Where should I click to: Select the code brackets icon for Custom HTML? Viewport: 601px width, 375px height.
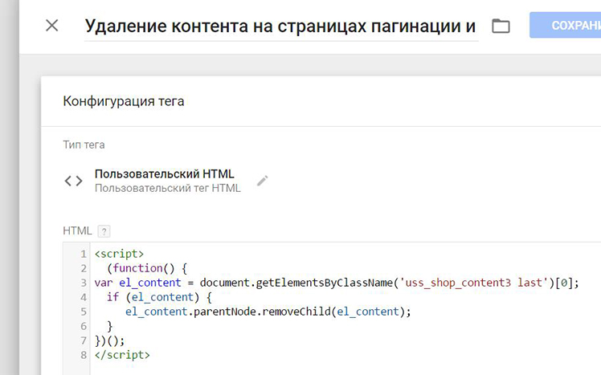[73, 181]
